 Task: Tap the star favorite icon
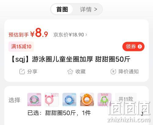[x=70, y=72]
